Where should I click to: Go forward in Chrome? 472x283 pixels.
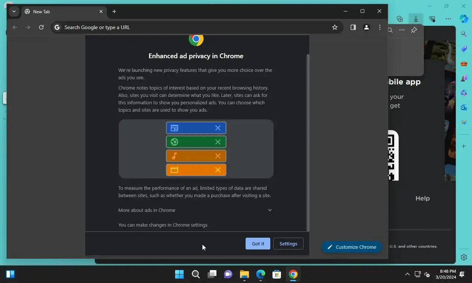pos(28,27)
